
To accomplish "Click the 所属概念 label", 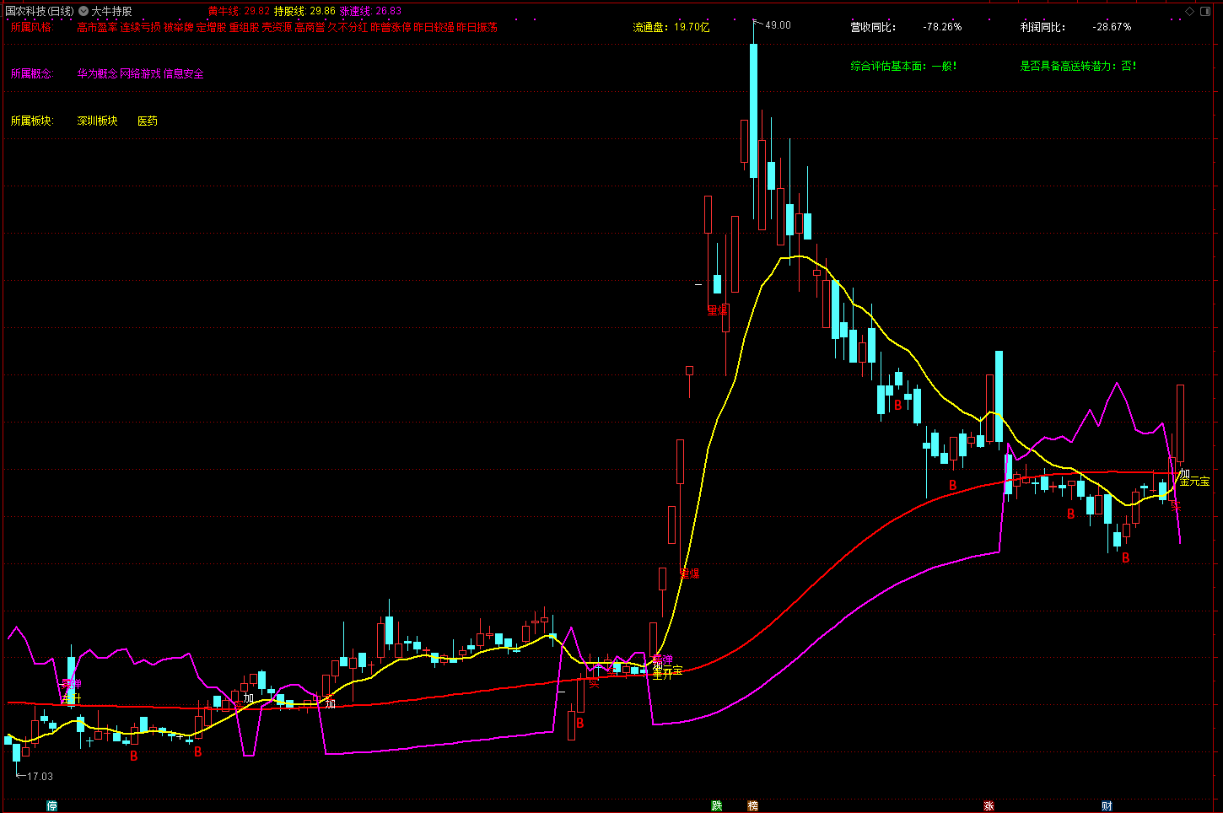I will (32, 73).
